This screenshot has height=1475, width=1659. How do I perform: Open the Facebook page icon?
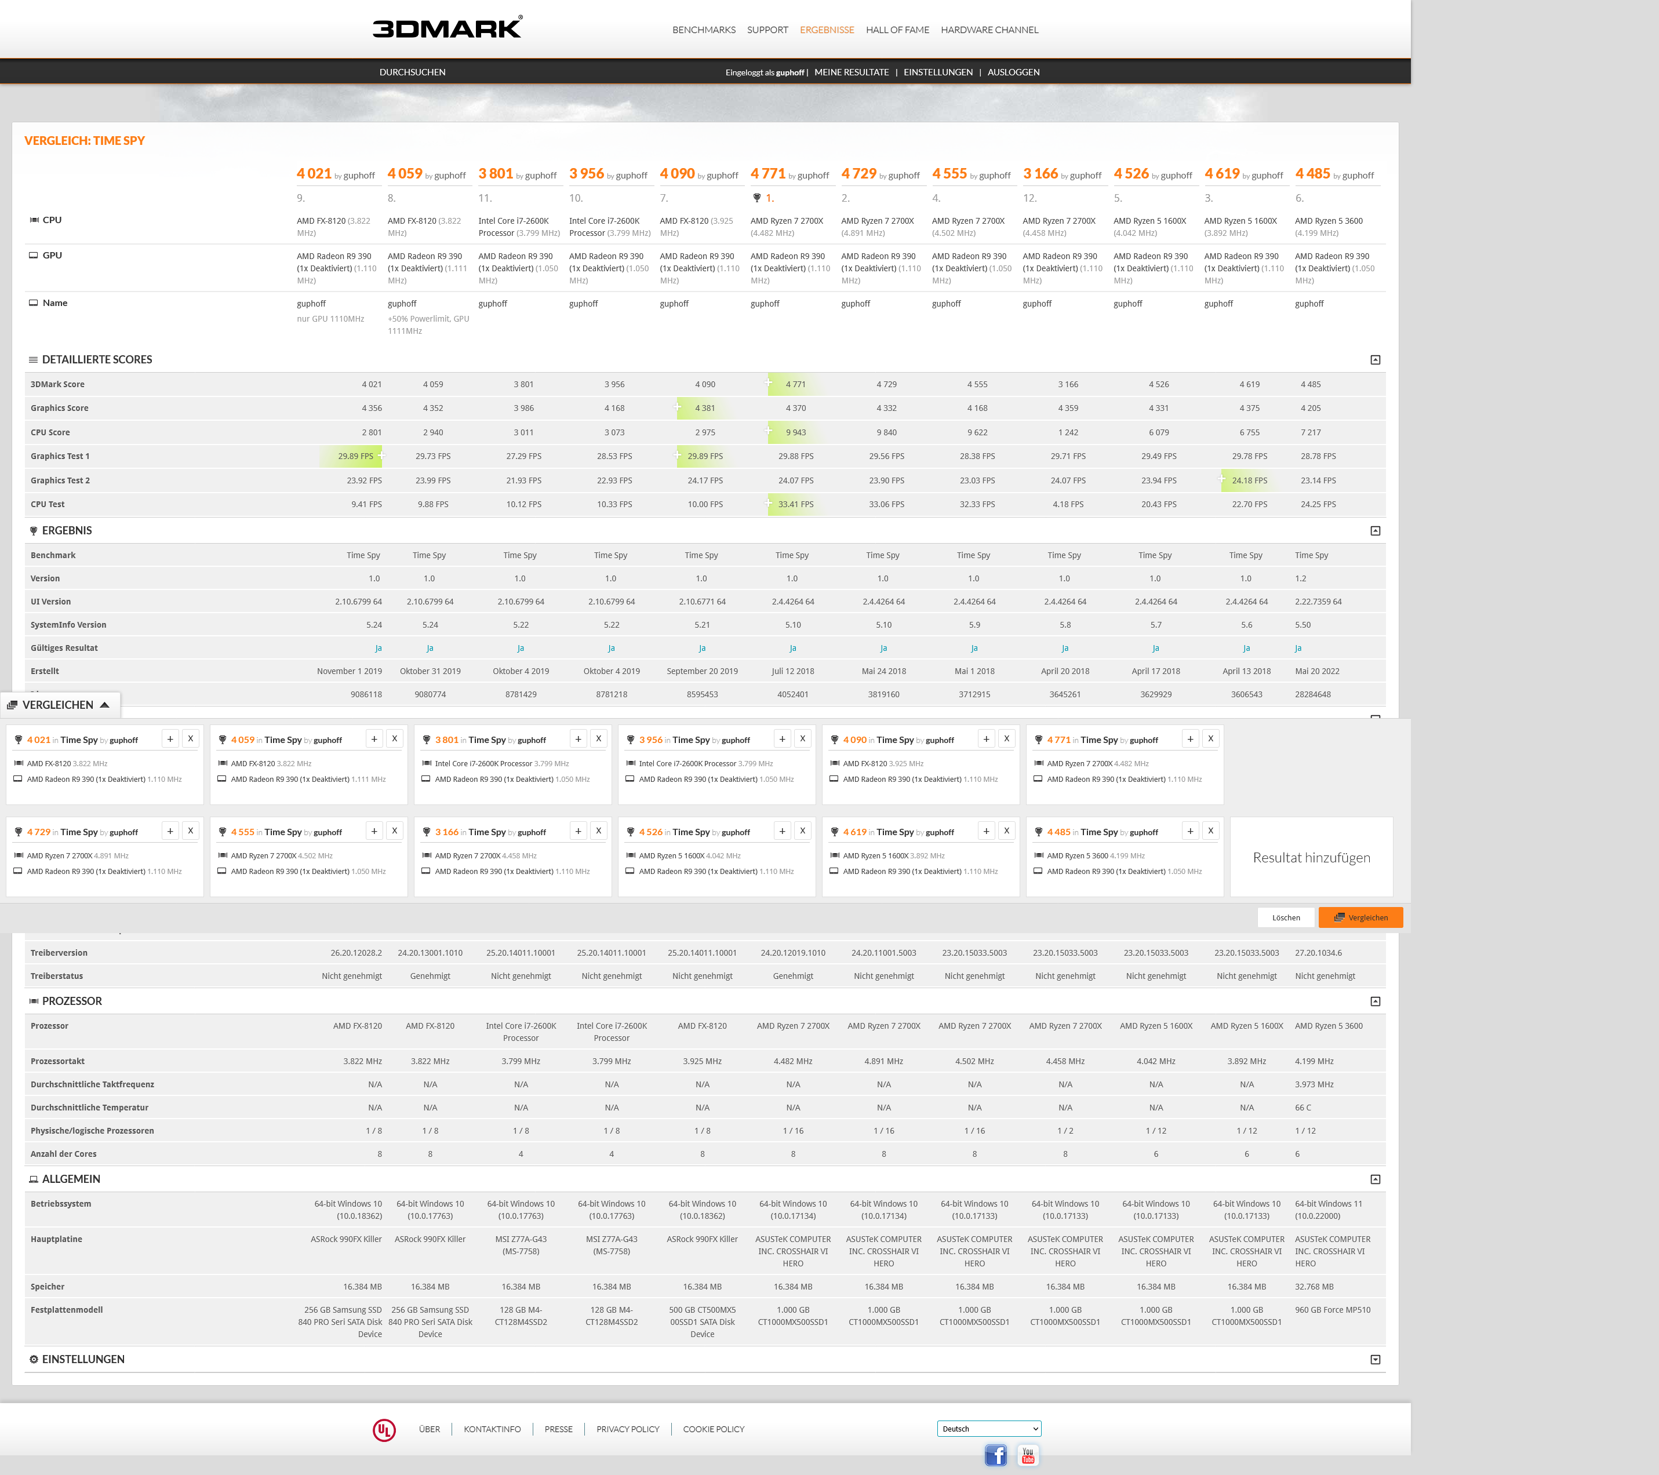(x=996, y=1455)
